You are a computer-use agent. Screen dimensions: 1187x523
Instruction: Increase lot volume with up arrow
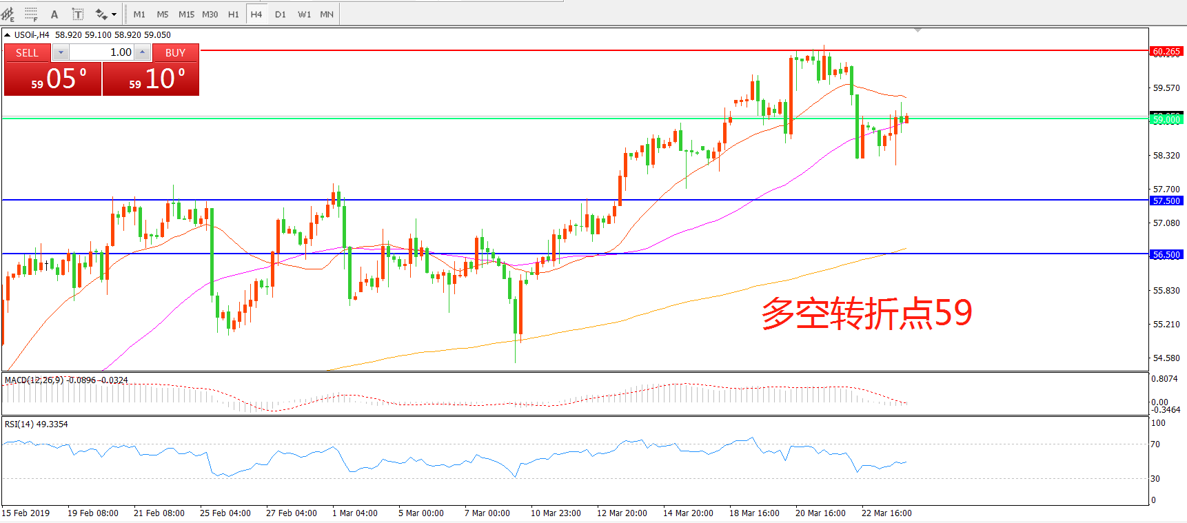[x=142, y=52]
